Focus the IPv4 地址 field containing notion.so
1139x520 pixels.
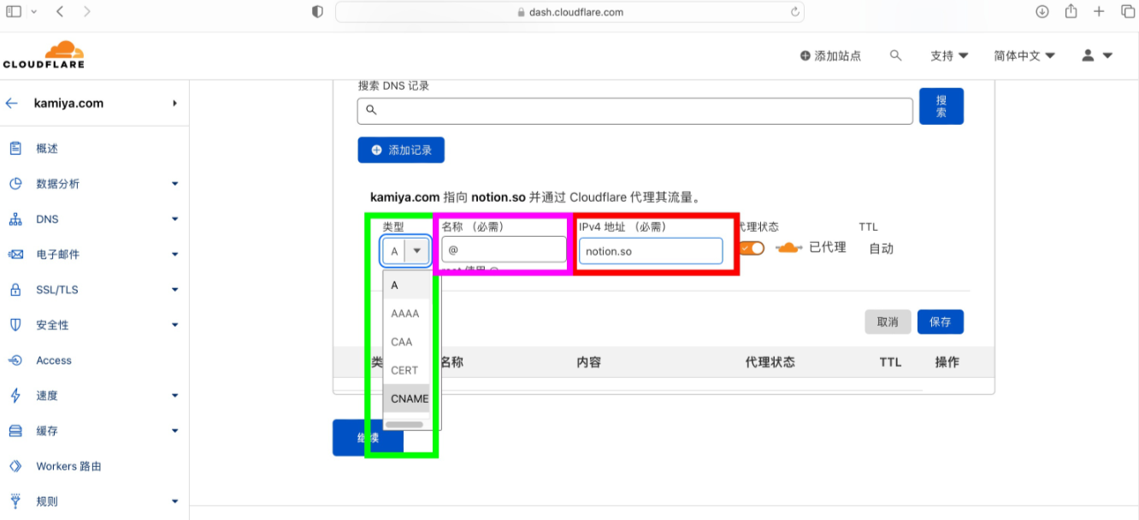651,251
